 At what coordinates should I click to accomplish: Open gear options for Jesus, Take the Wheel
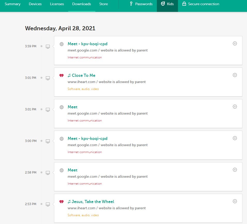[x=235, y=201]
